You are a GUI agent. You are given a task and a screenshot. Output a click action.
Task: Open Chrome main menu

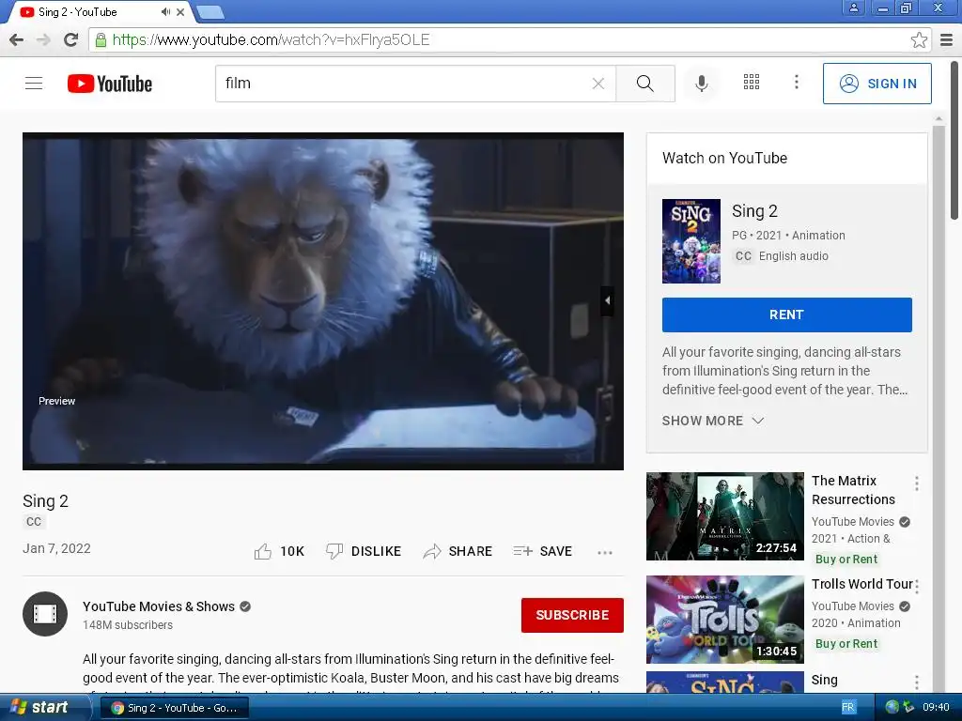point(947,39)
